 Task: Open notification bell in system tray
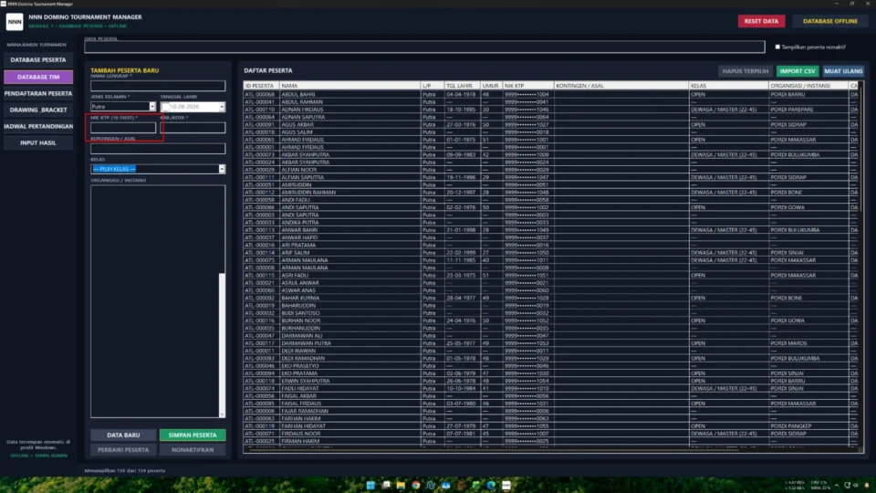pyautogui.click(x=867, y=485)
